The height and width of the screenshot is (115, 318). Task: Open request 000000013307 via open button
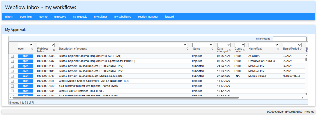pyautogui.click(x=25, y=61)
